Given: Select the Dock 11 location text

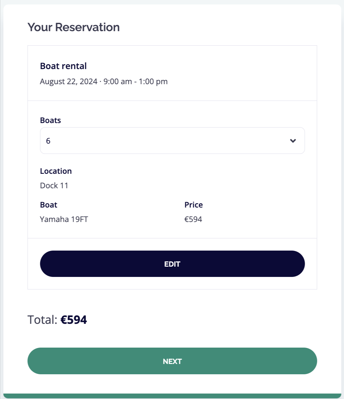Looking at the screenshot, I should (x=54, y=185).
